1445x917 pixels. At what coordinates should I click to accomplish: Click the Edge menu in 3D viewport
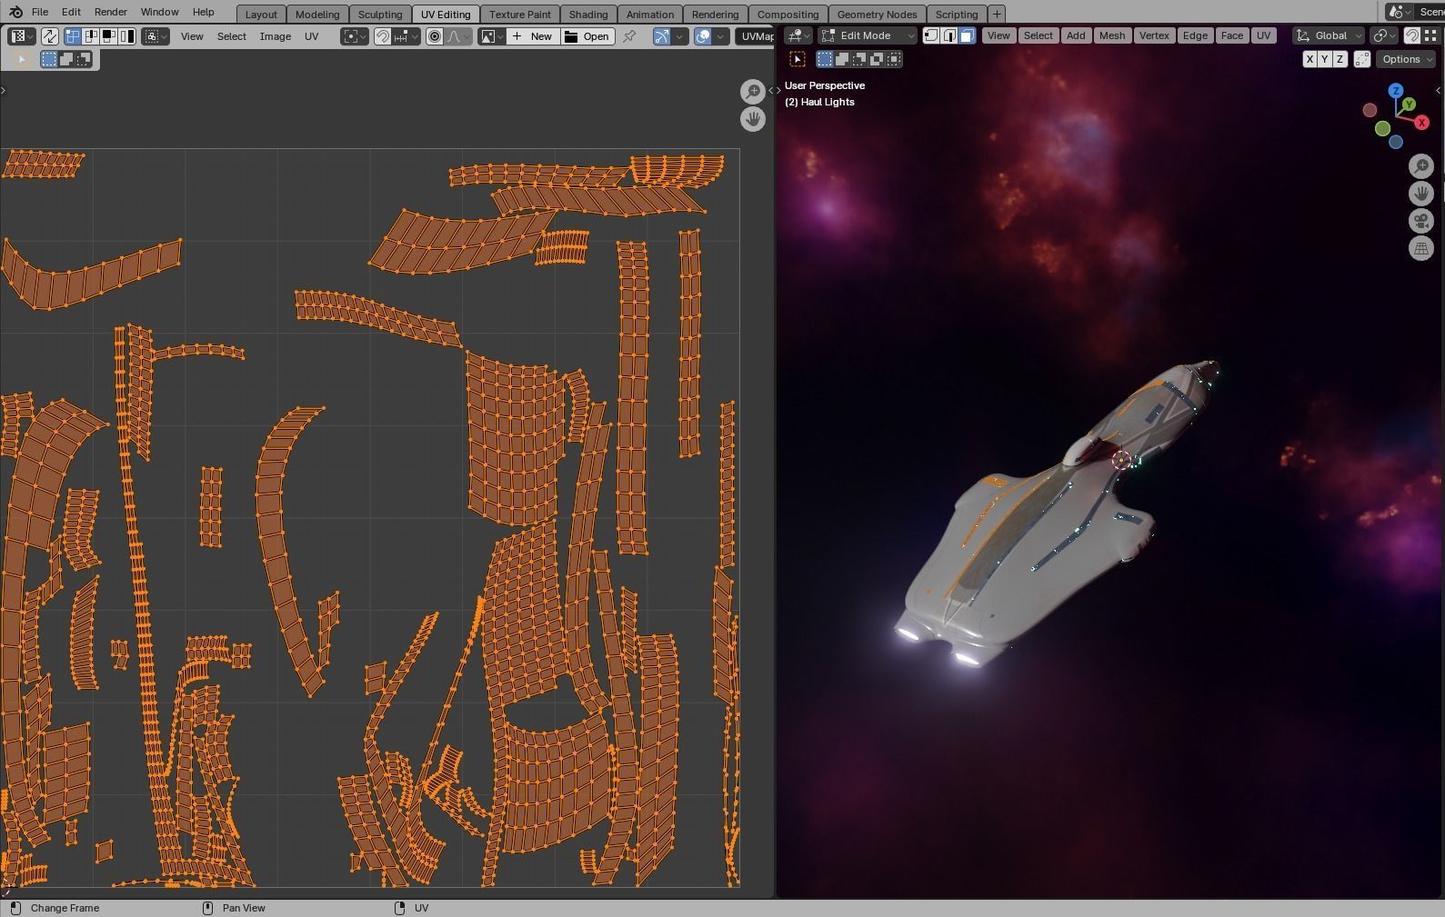point(1195,35)
